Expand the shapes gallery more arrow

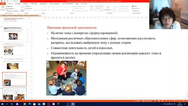point(103,11)
